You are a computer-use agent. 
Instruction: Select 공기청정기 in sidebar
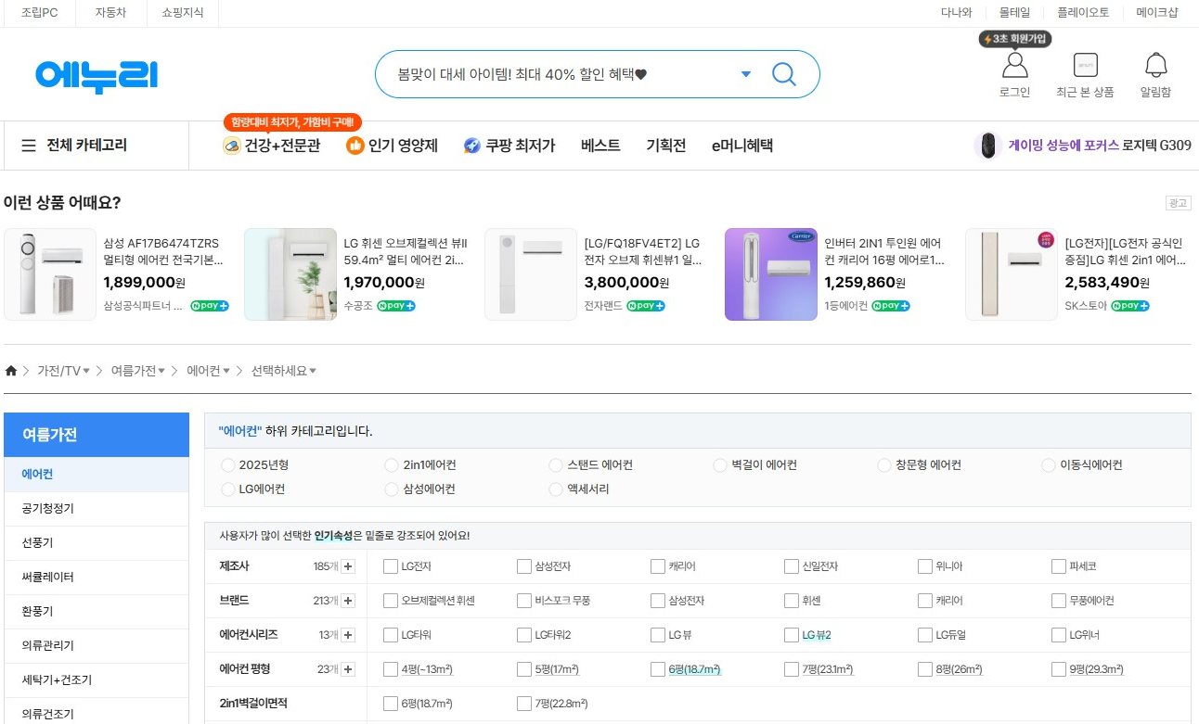pos(97,508)
